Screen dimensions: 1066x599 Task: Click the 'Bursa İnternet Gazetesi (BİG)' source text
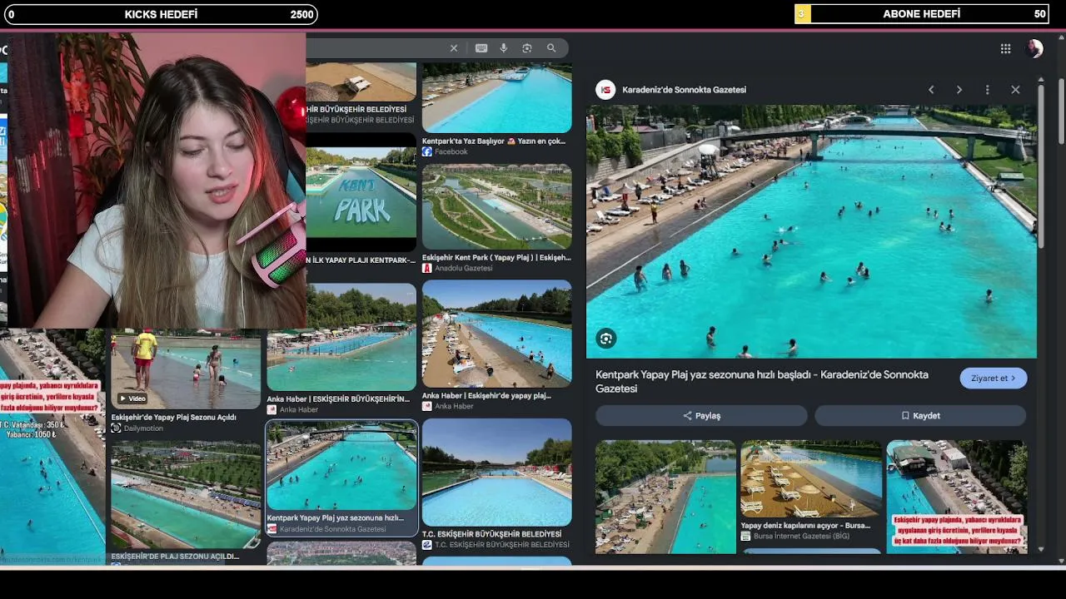(x=802, y=537)
